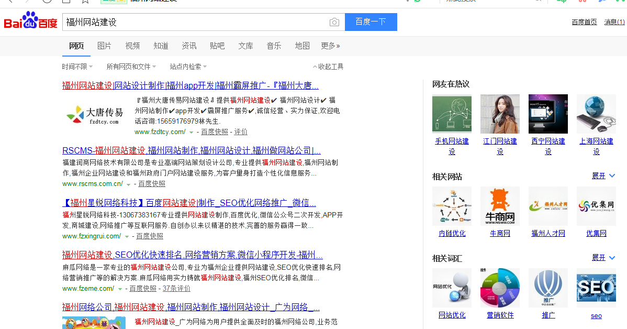Open 时间不限 filter dropdown
627x329 pixels.
(x=77, y=67)
